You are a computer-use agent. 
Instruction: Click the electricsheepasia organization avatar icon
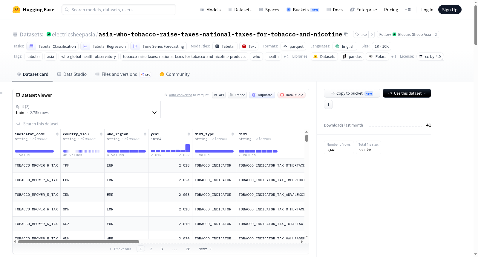tap(49, 34)
